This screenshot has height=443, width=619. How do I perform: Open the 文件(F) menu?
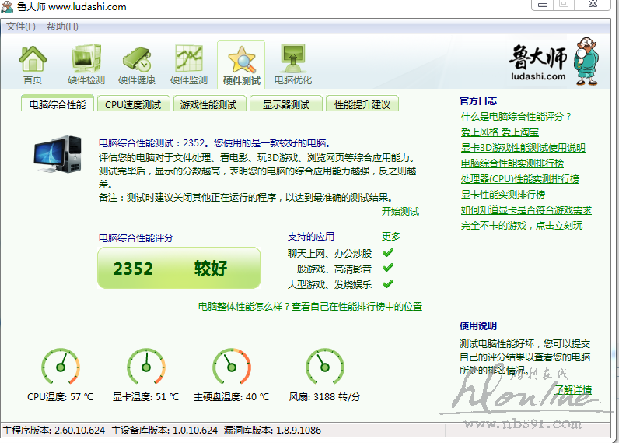21,26
